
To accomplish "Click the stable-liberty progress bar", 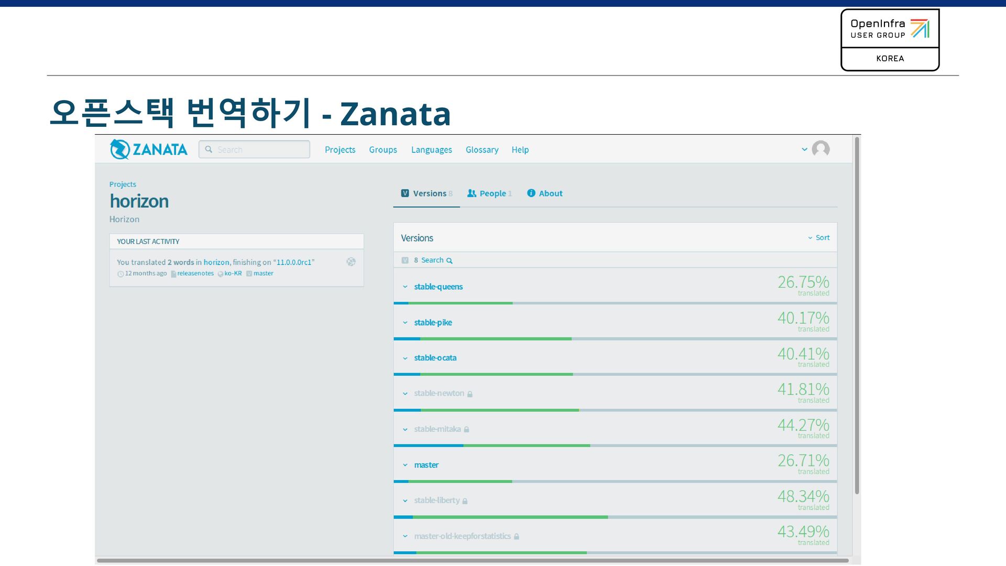I will pyautogui.click(x=615, y=517).
